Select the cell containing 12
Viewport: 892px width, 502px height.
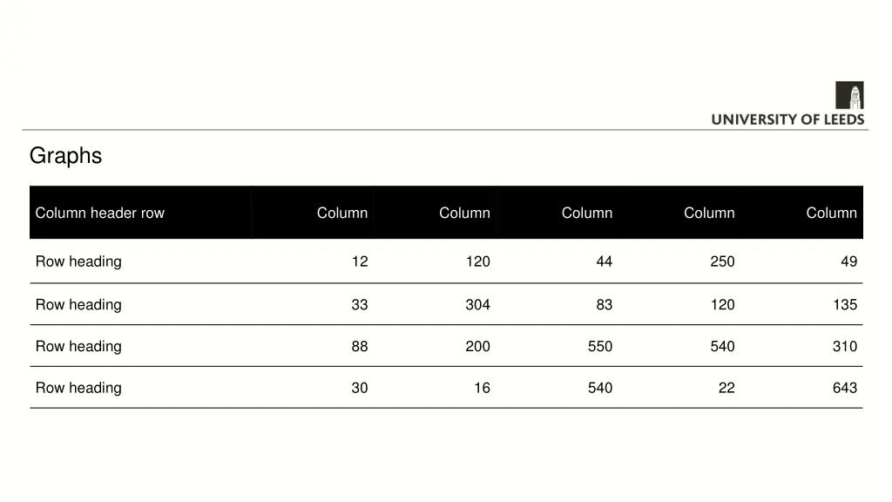pyautogui.click(x=360, y=261)
